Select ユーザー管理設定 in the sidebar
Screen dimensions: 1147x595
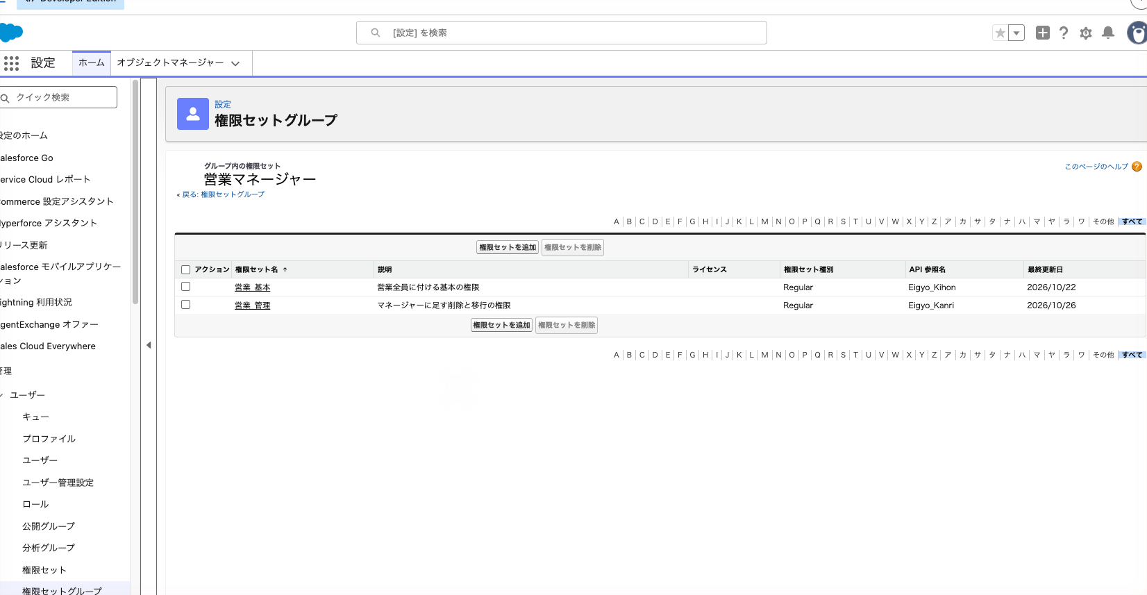tap(58, 483)
